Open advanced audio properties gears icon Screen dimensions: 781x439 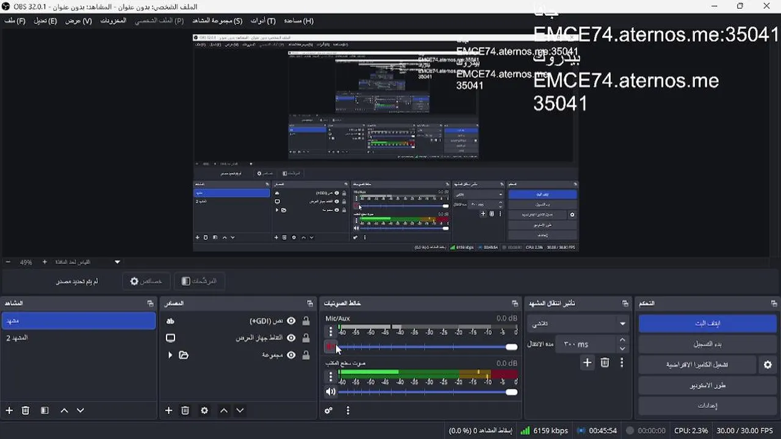[x=329, y=411]
